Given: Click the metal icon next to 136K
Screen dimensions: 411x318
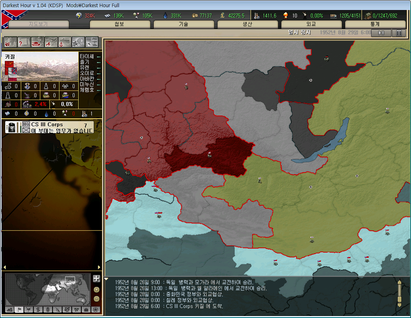Looking at the screenshot, I should pyautogui.click(x=108, y=16).
